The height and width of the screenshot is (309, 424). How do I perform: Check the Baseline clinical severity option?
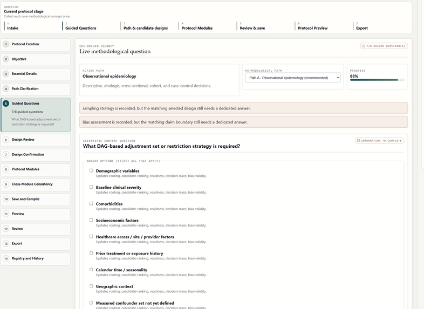pyautogui.click(x=91, y=187)
